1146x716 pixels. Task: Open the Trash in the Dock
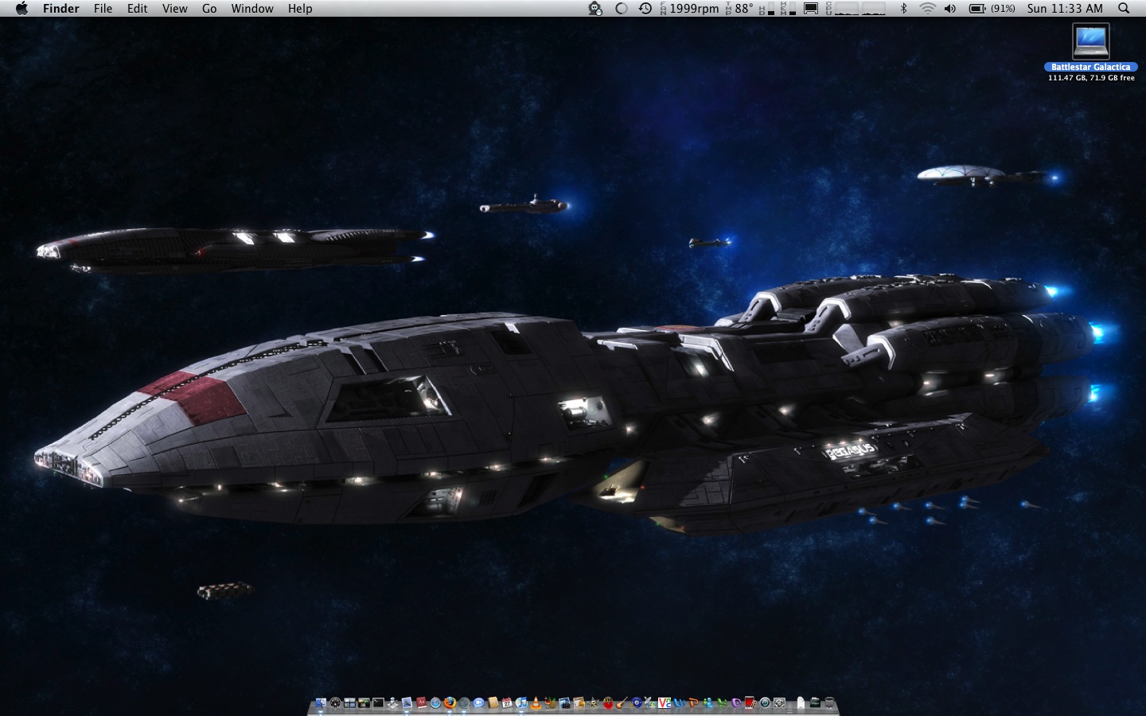[829, 702]
